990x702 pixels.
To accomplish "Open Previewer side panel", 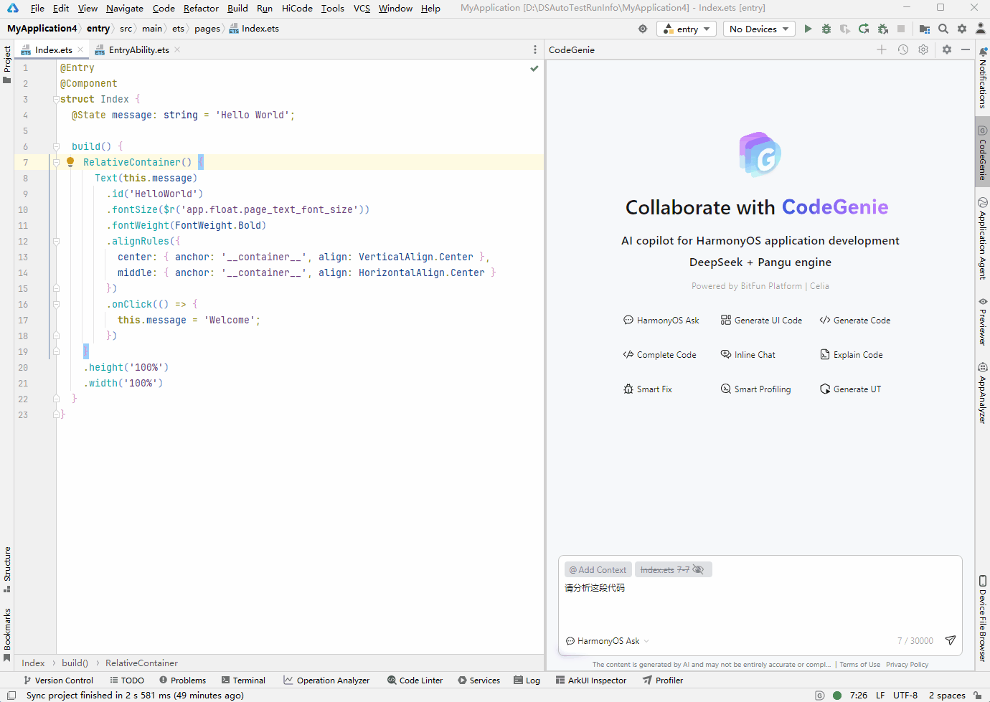I will [983, 322].
